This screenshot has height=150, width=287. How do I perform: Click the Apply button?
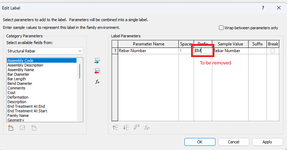tap(267, 142)
